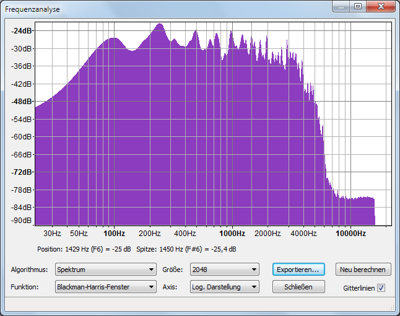400x316 pixels.
Task: Click the -72dB level label
Action: point(22,172)
